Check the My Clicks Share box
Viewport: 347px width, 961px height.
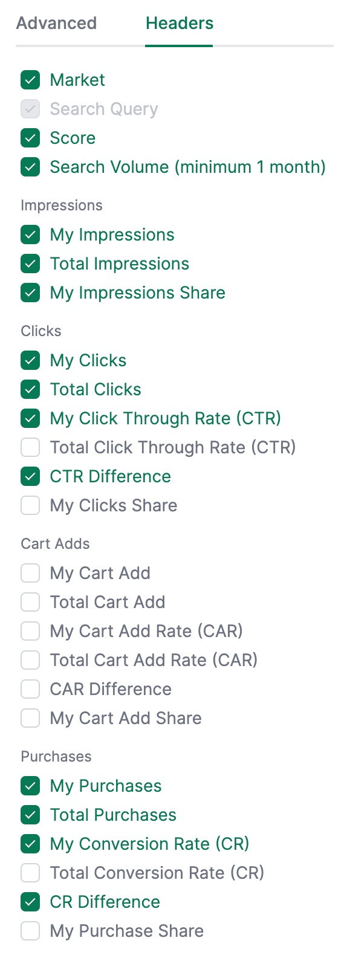pyautogui.click(x=30, y=505)
